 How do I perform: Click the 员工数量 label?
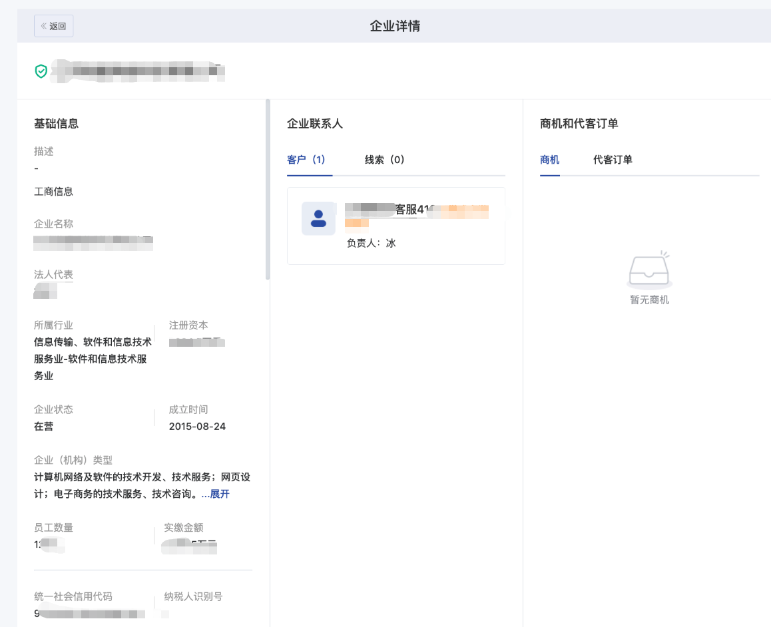53,528
